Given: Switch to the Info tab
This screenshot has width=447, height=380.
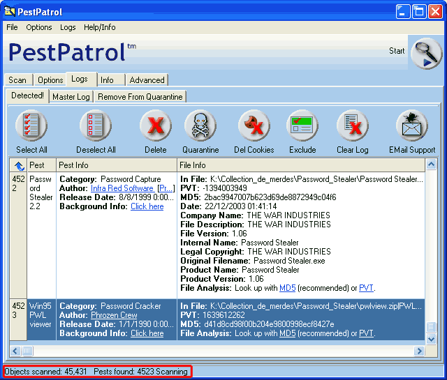Looking at the screenshot, I should point(112,80).
